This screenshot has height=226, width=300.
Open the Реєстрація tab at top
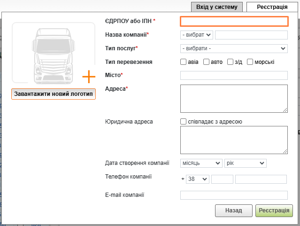(272, 7)
